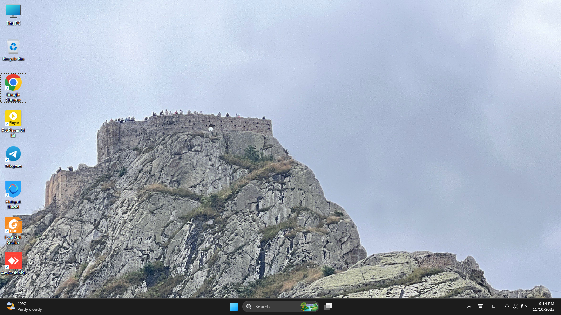This screenshot has height=315, width=561.
Task: Open Task View from the taskbar
Action: pyautogui.click(x=328, y=306)
